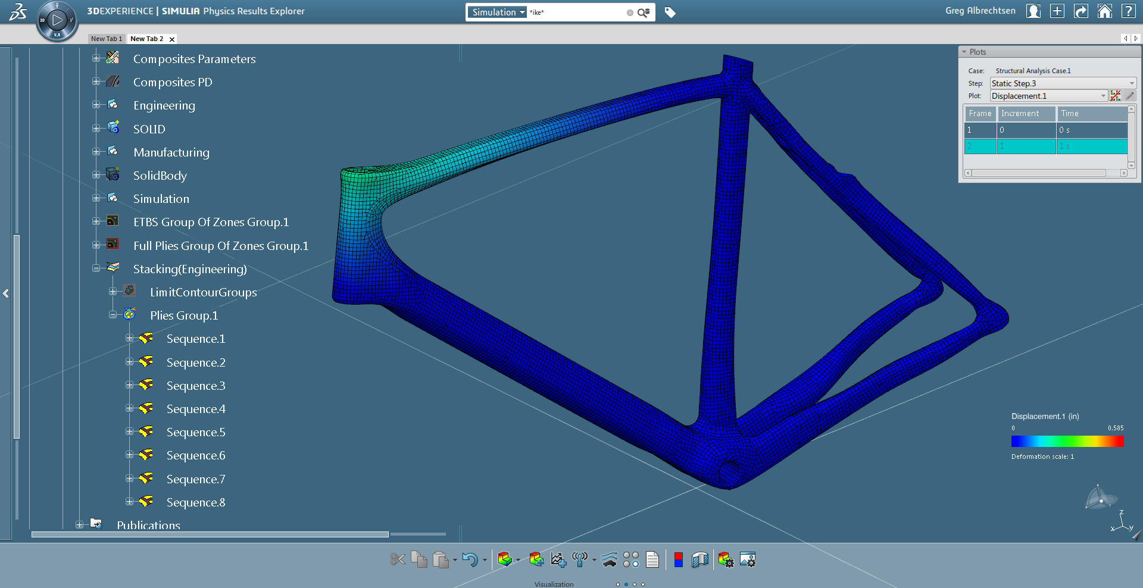Open the Step dropdown showing Static Step.3
Viewport: 1143px width, 588px height.
tap(1063, 83)
